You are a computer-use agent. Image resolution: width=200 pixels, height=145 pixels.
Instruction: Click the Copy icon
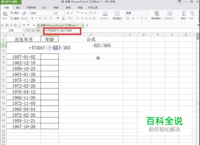[x=12, y=18]
